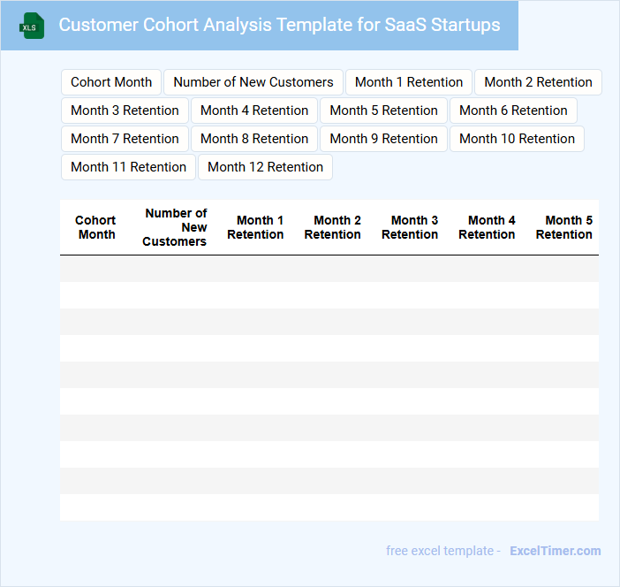Viewport: 620px width, 587px height.
Task: Choose the Month 7 Retention tag
Action: 125,139
